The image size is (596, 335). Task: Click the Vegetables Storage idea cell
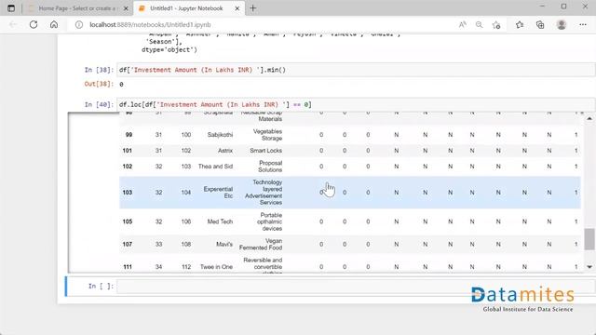point(267,135)
